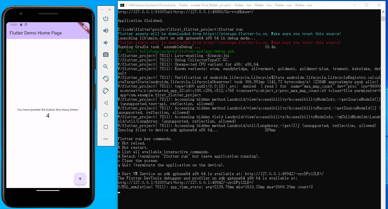This screenshot has height=209, width=388.
Task: Click the 'c Clear the screen' line
Action: (138, 161)
